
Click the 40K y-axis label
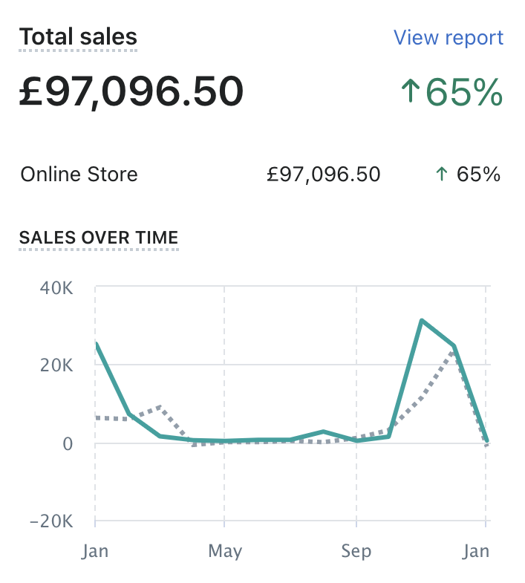56,287
